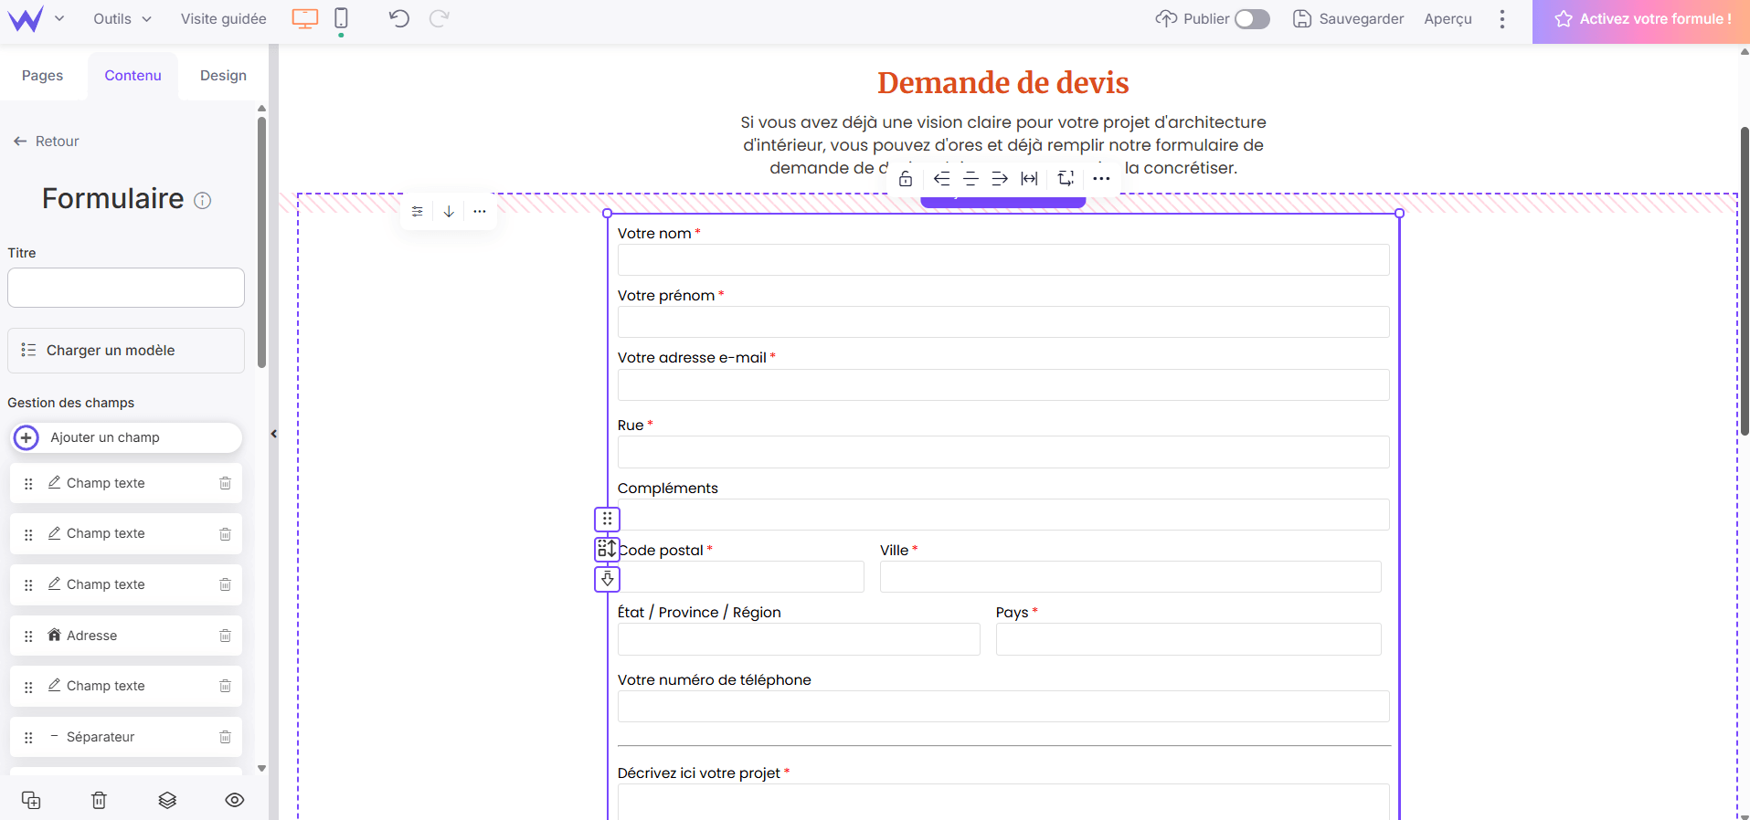
Task: Go back with the Retour link
Action: [x=46, y=141]
